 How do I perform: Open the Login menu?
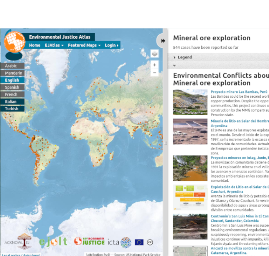pos(111,45)
